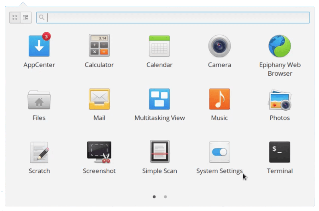
Task: Click the AppCenter updates badge showing 3
Action: [x=46, y=37]
